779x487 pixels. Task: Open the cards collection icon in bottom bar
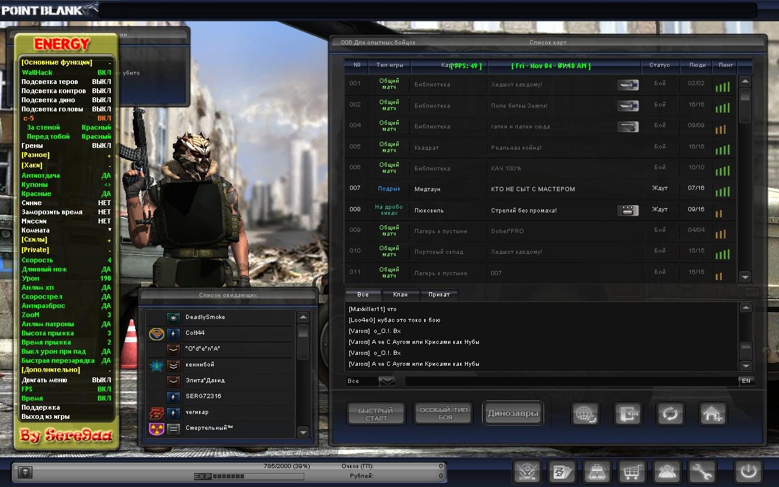tap(562, 472)
